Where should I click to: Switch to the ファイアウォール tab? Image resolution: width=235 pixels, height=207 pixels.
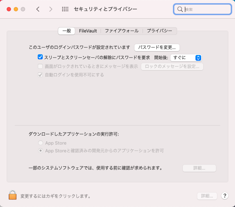[x=121, y=31]
